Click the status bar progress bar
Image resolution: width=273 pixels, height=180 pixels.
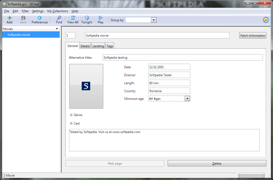point(251,175)
